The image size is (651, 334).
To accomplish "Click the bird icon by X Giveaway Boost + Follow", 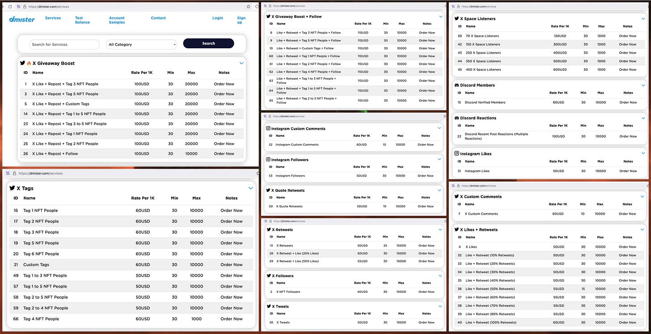I will tap(268, 17).
